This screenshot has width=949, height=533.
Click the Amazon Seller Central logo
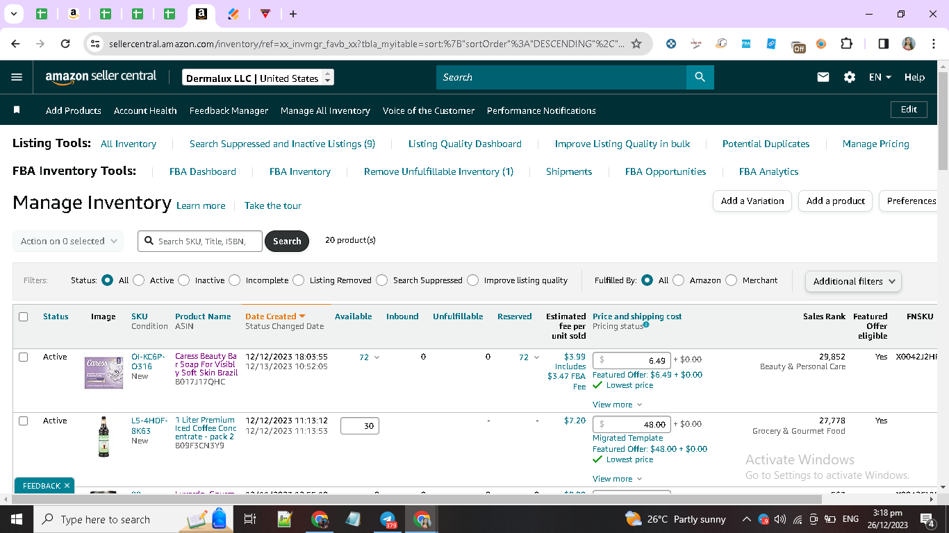pos(101,77)
